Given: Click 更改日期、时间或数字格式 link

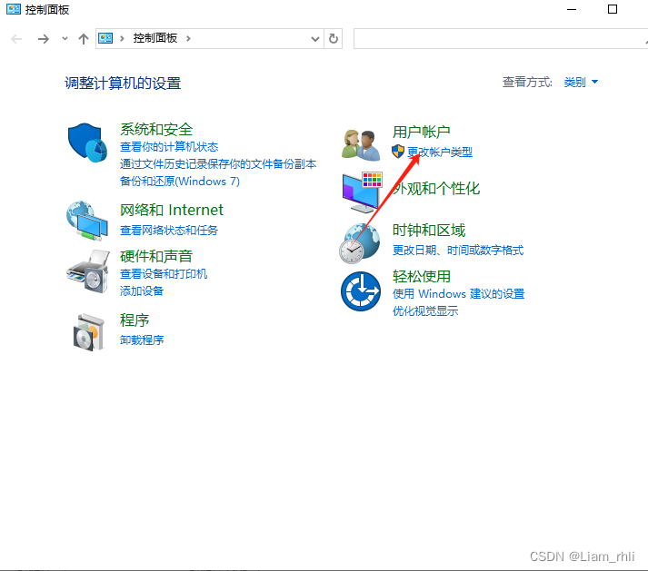Looking at the screenshot, I should pos(458,250).
